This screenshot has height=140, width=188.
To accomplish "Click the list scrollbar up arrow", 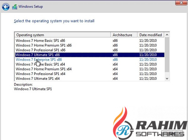I will [x=167, y=35].
